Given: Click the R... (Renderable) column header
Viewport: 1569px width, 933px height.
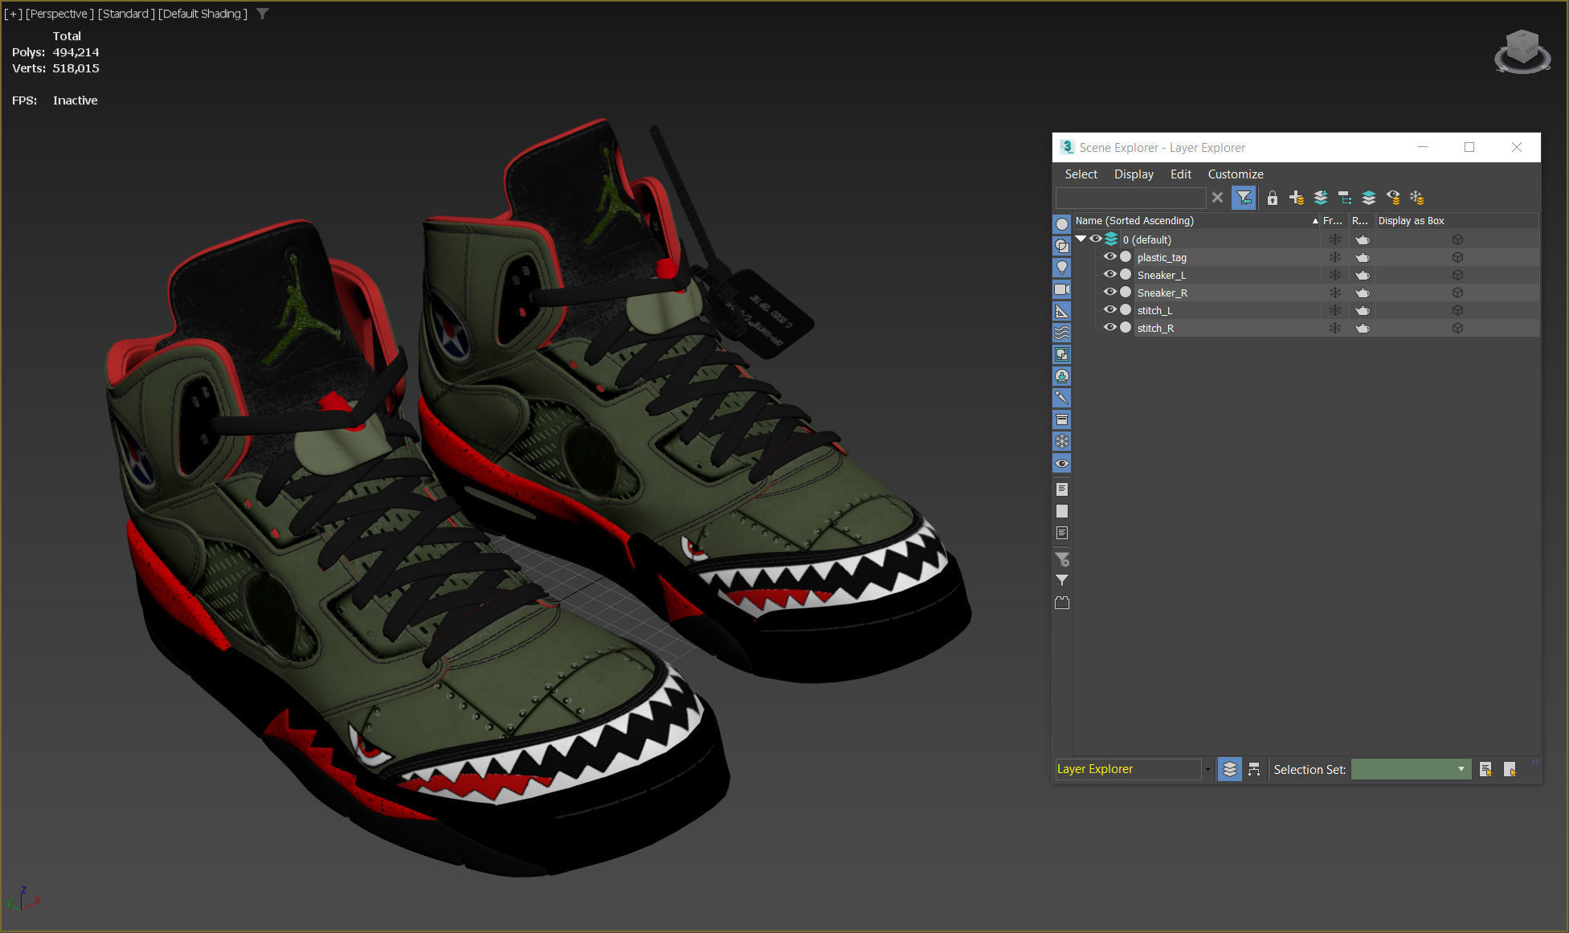Looking at the screenshot, I should point(1362,220).
